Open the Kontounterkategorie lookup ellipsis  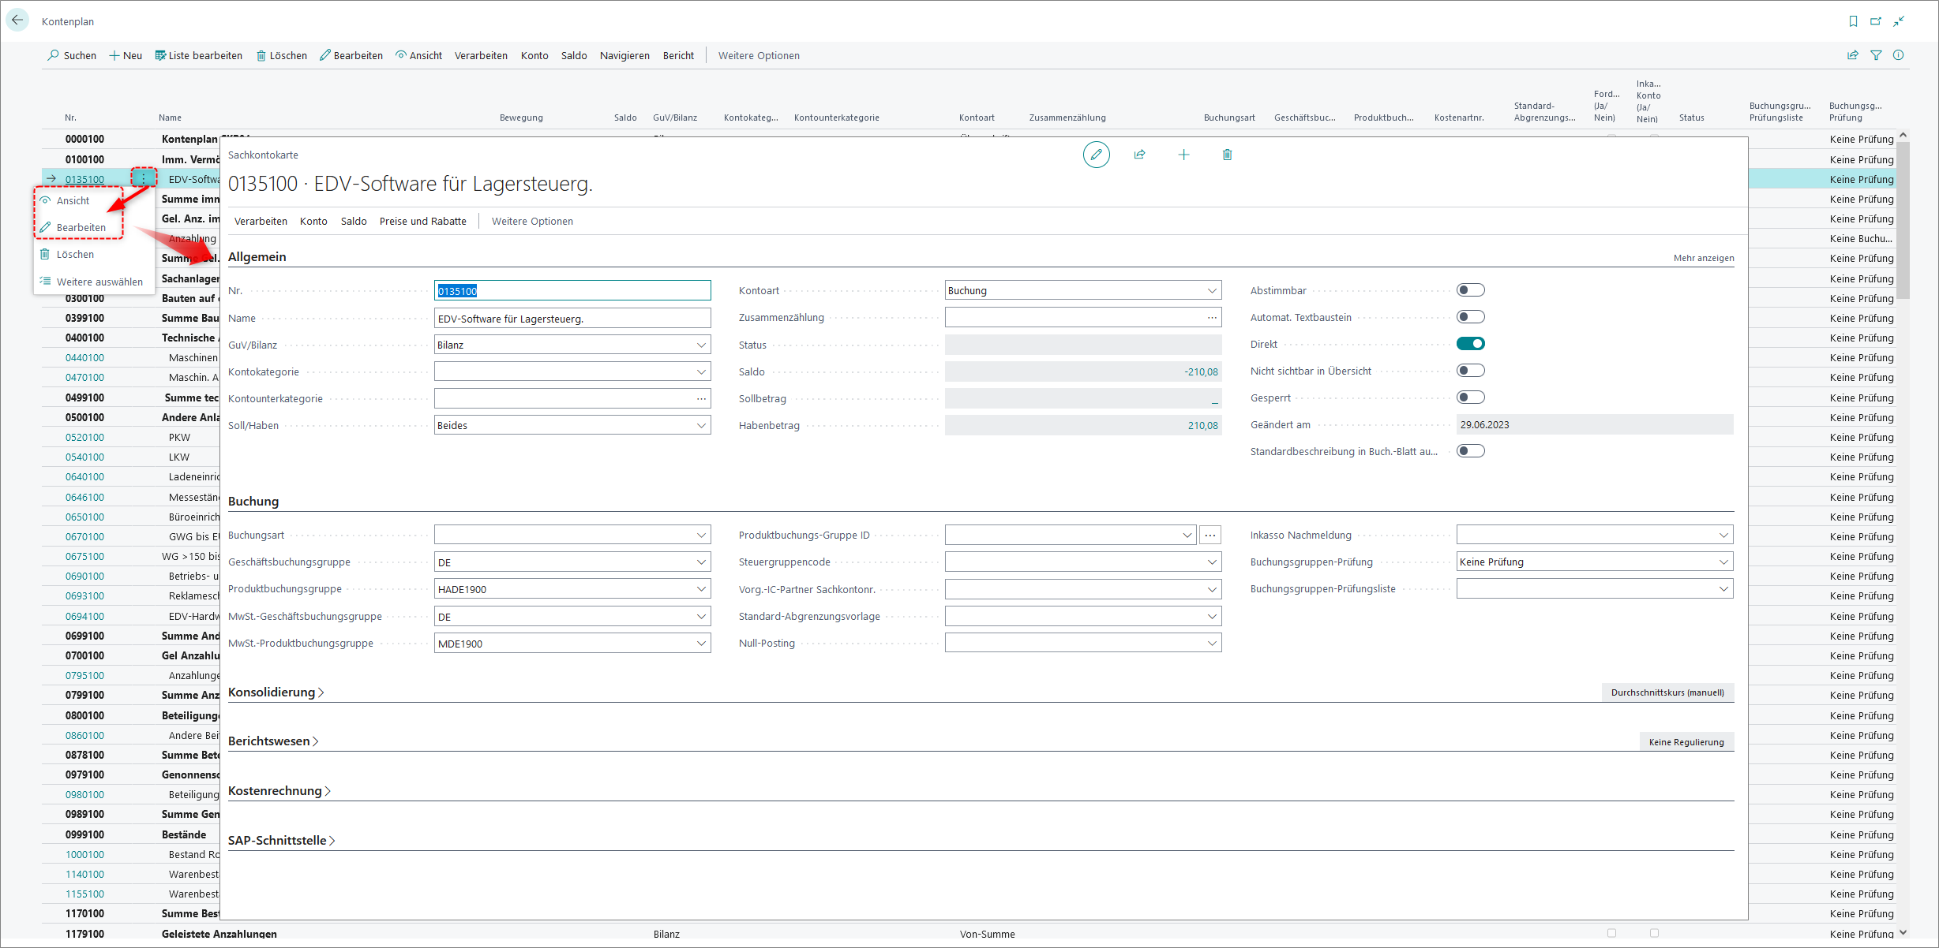(x=701, y=399)
